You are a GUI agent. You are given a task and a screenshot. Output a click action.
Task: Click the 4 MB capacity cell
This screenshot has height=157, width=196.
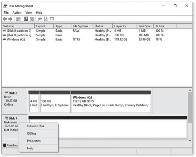click(x=117, y=31)
